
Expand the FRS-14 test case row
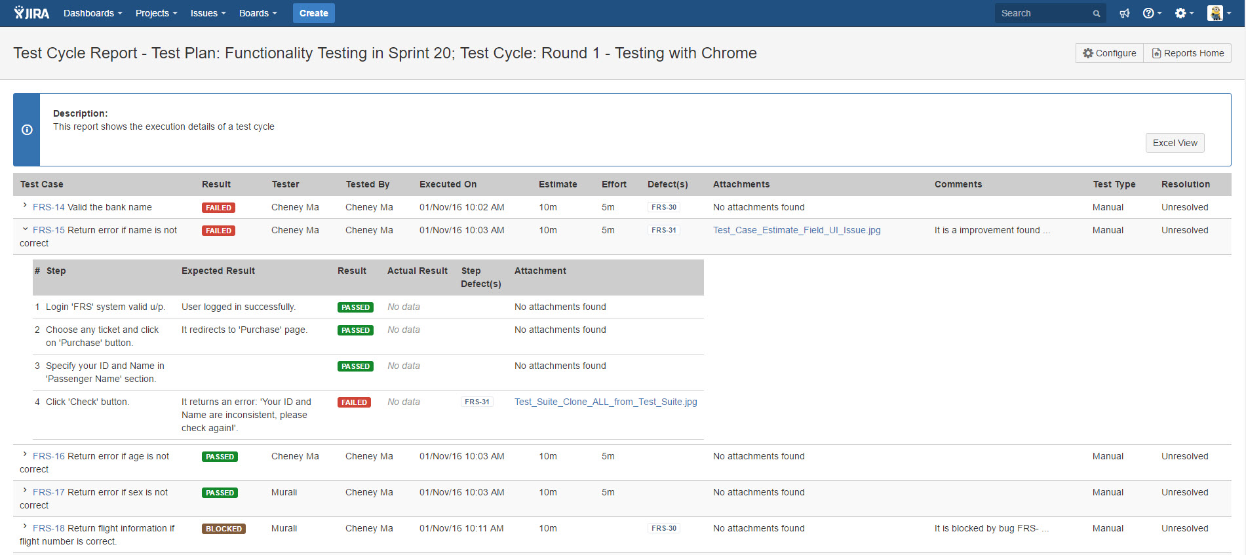tap(25, 206)
